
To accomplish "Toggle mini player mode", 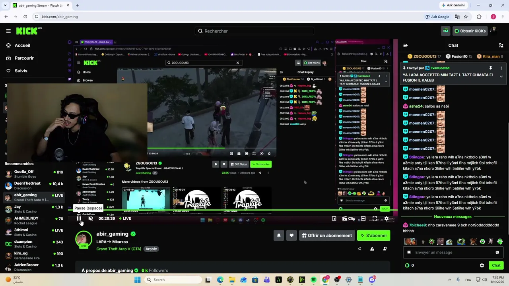I will (334, 218).
